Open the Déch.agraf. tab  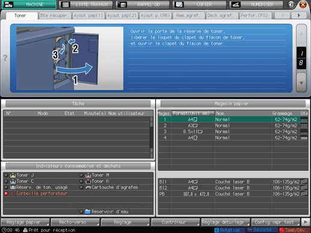(222, 16)
